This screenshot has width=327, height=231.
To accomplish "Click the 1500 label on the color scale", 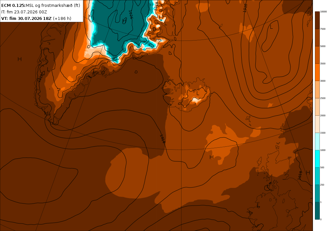I will point(323,133).
